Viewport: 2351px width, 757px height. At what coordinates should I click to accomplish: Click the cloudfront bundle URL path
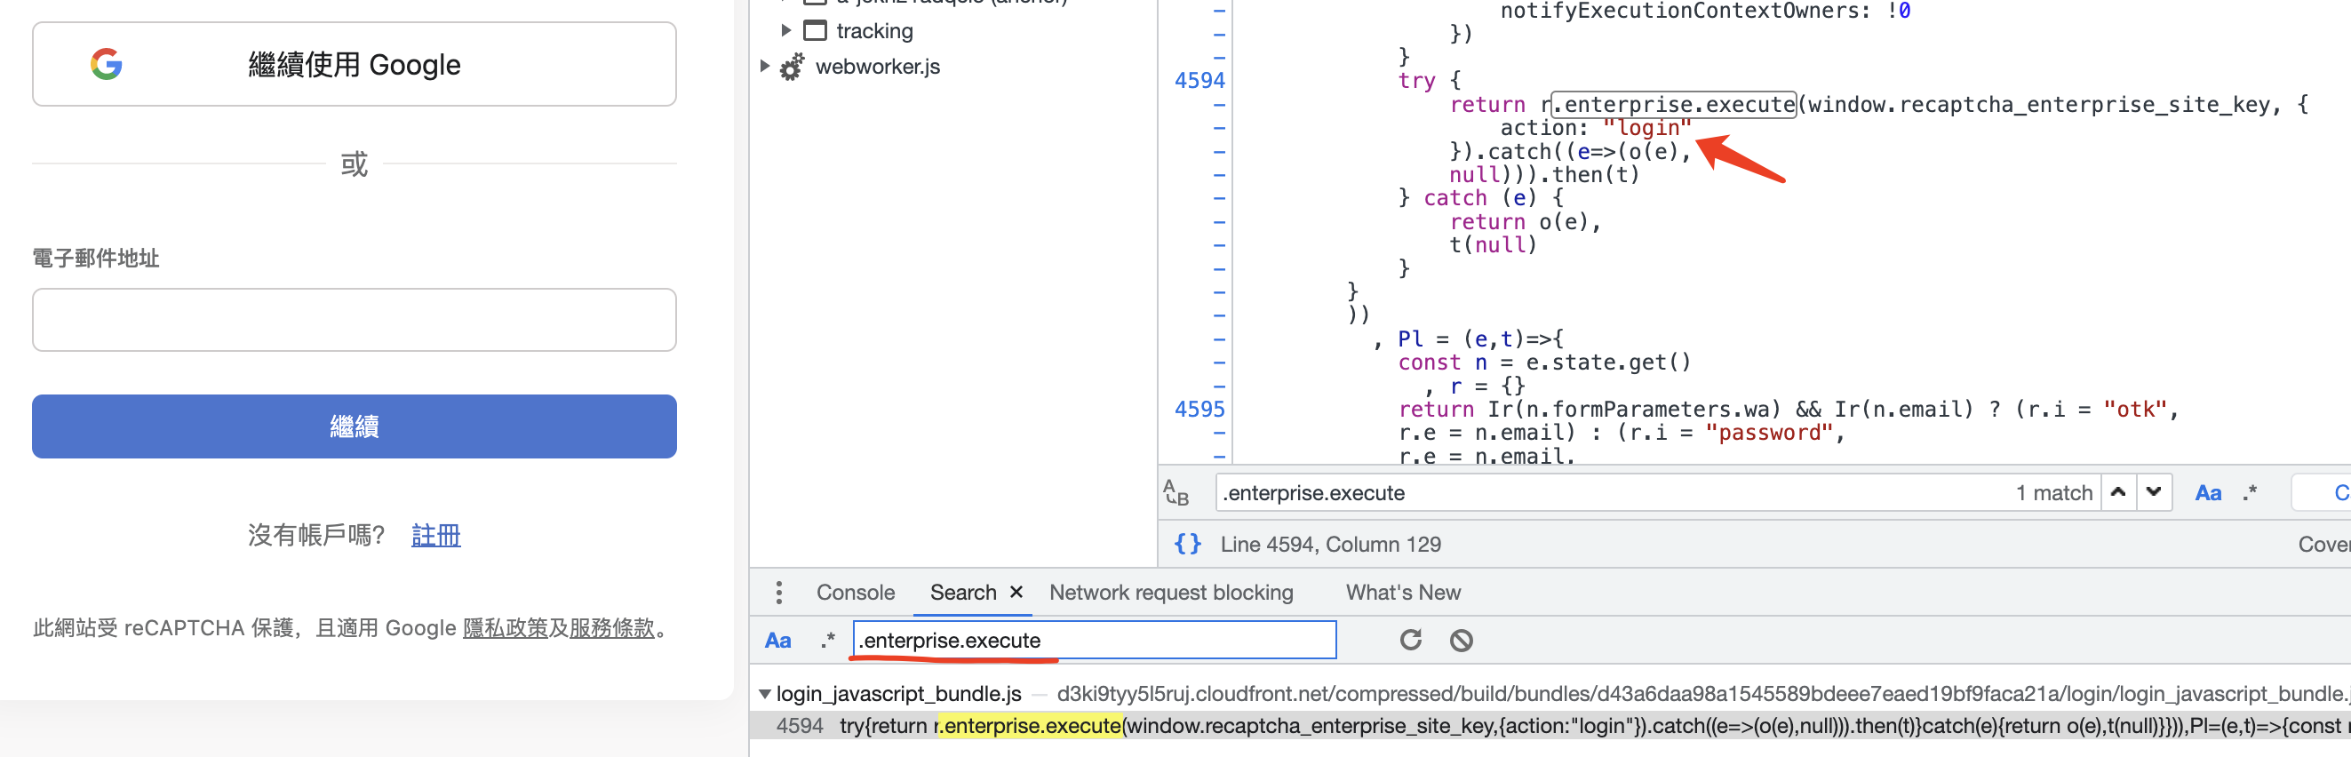1702,694
